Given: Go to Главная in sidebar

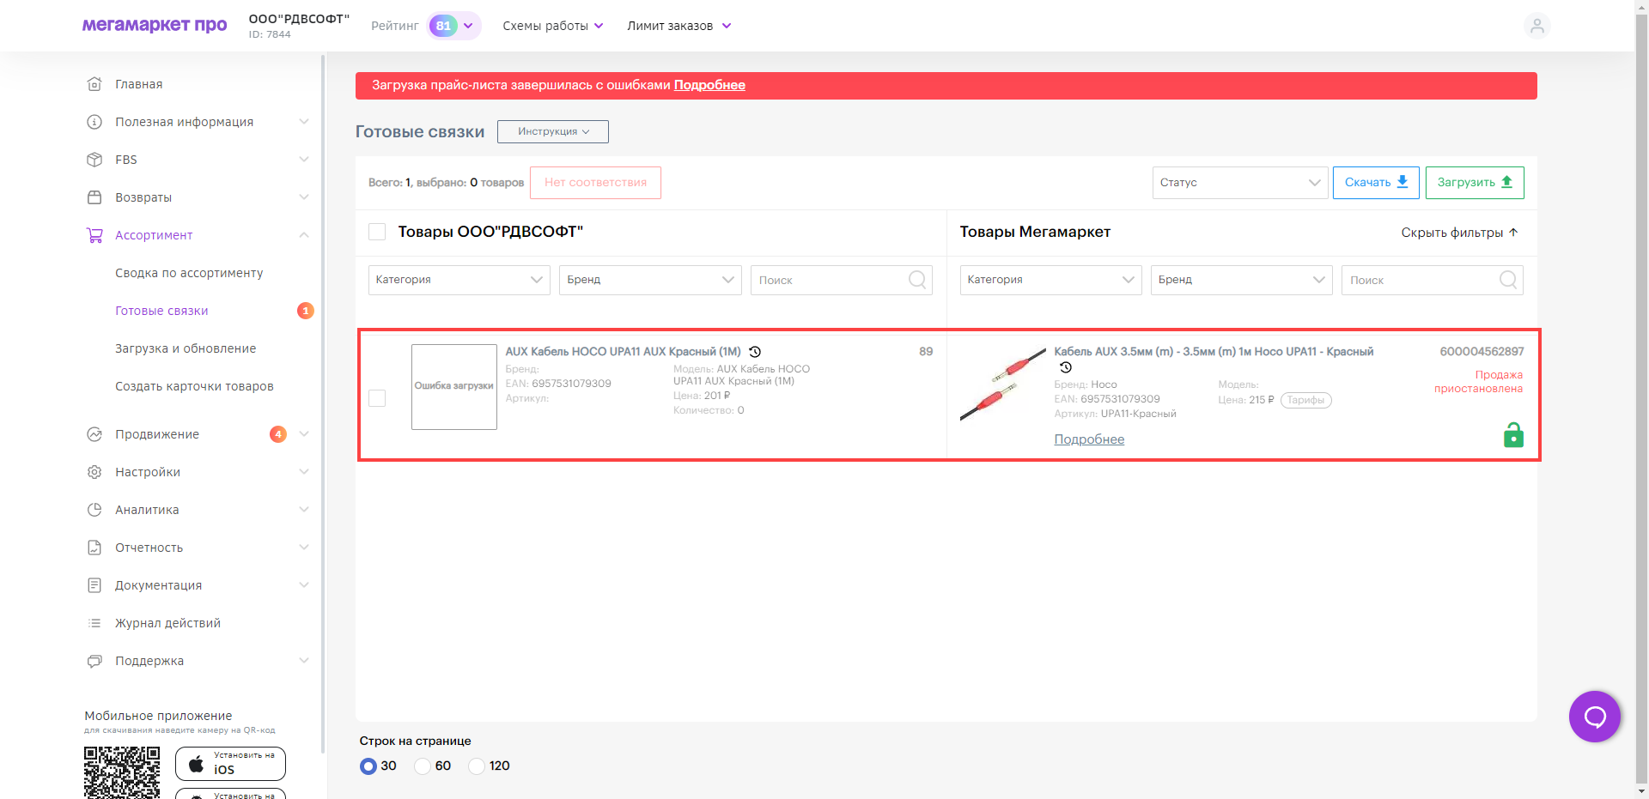Looking at the screenshot, I should tap(139, 84).
